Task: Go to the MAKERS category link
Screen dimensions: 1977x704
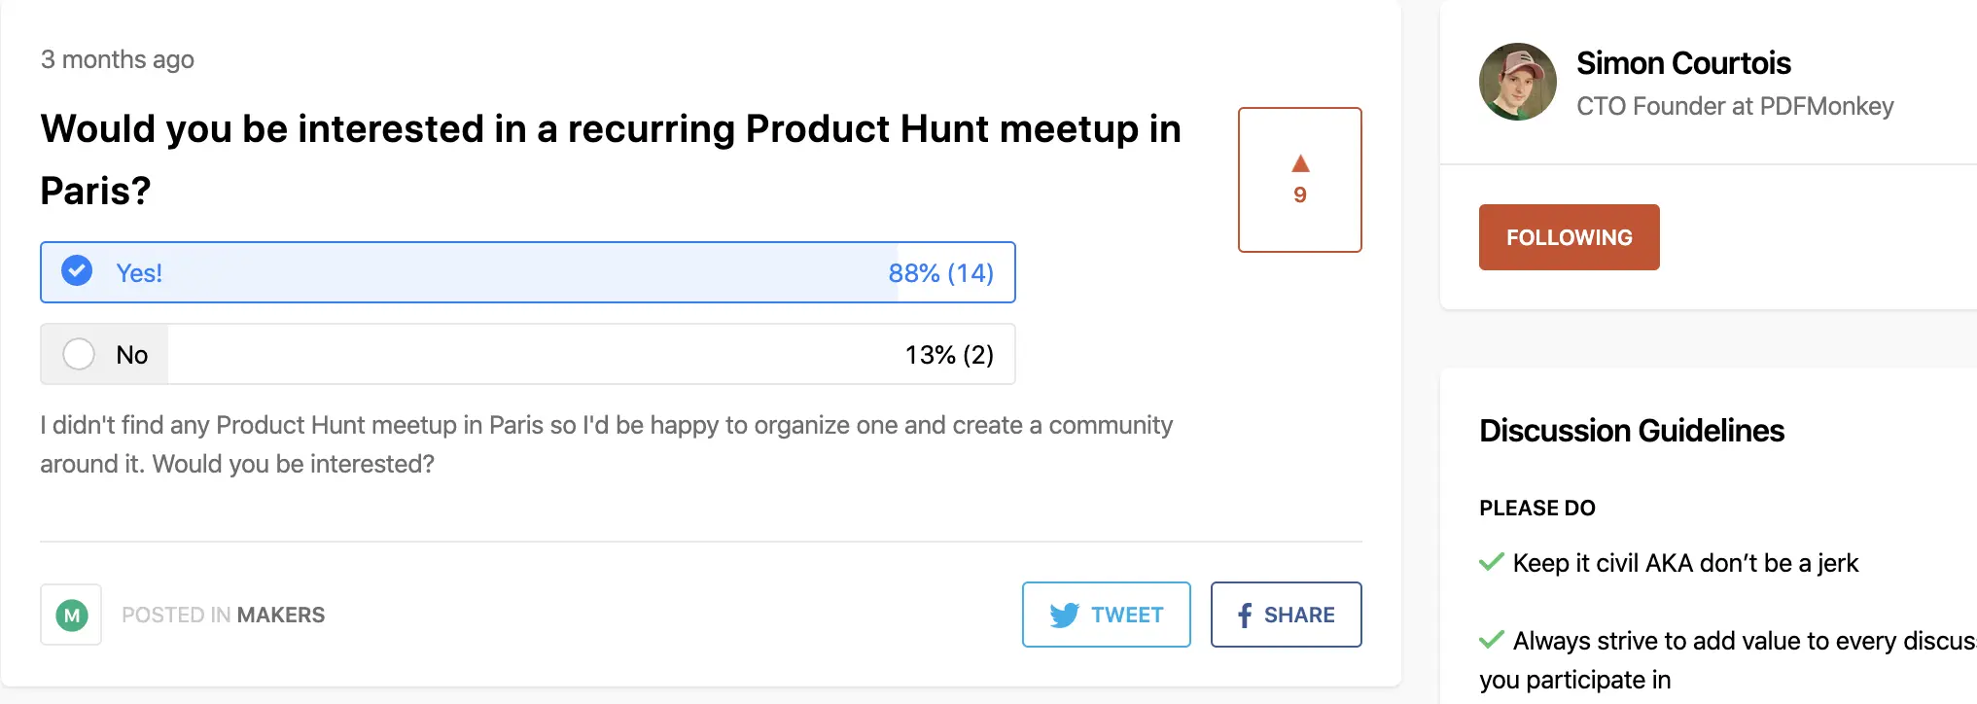Action: click(280, 615)
